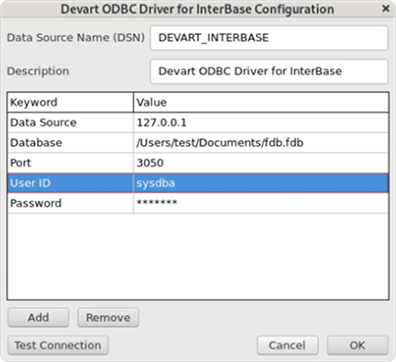Select the Value column header
This screenshot has width=396, height=362.
[x=261, y=102]
